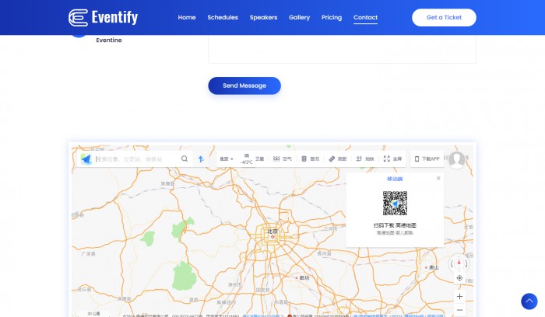Click the user avatar on map

tap(457, 159)
